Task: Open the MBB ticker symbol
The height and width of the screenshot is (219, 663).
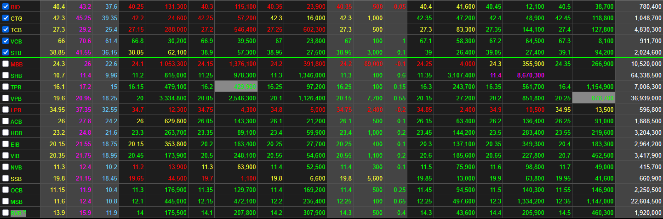Action: click(x=17, y=65)
